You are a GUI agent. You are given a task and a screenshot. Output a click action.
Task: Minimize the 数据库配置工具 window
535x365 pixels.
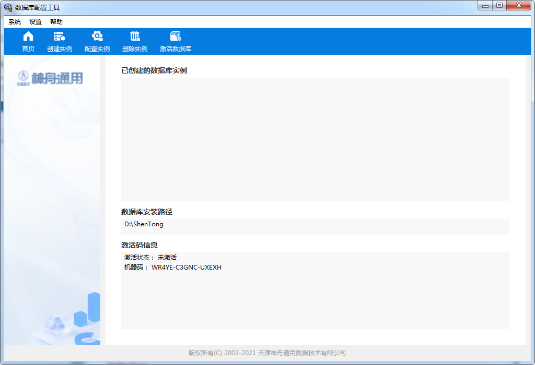coord(485,6)
